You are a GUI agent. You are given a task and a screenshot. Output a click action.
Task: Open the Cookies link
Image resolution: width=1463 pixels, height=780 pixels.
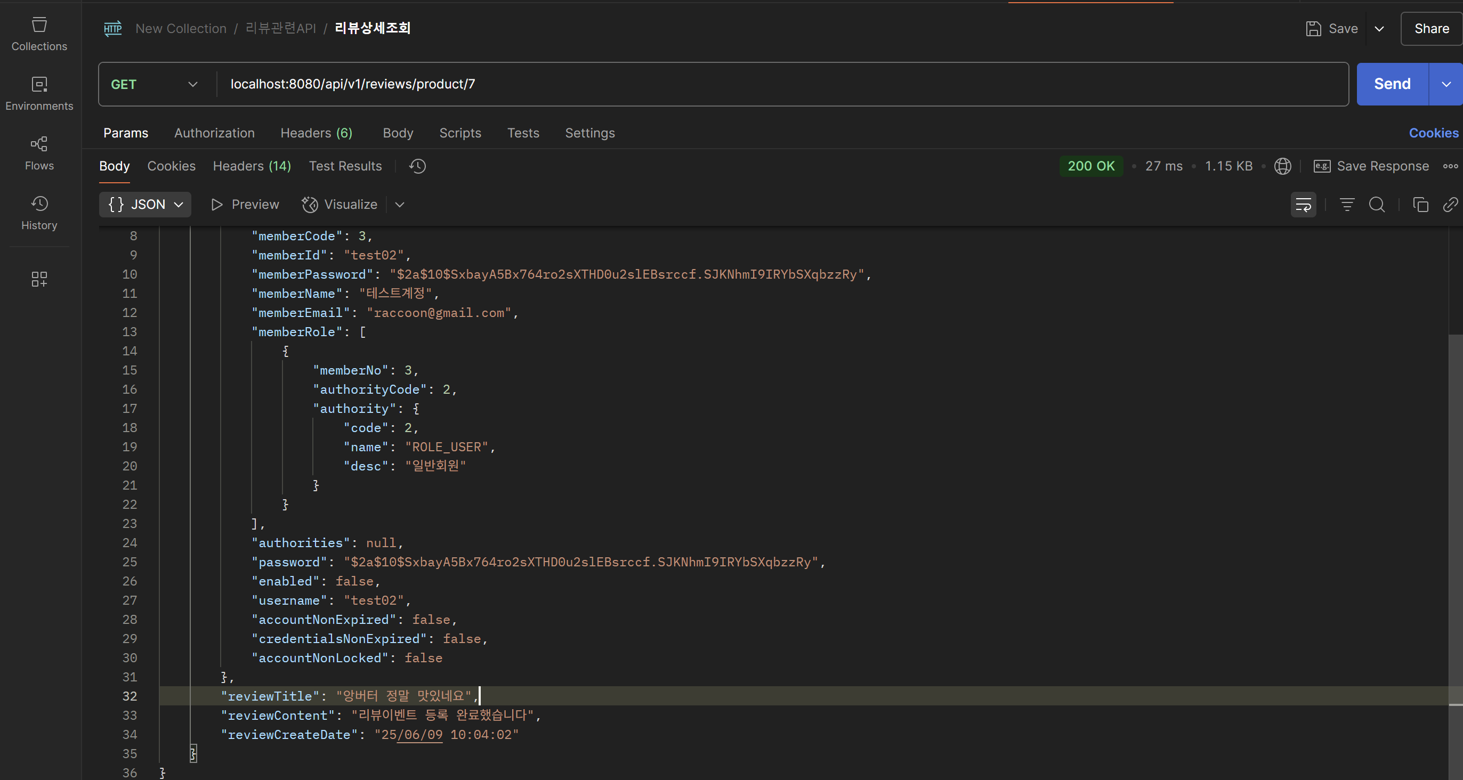(x=1433, y=133)
